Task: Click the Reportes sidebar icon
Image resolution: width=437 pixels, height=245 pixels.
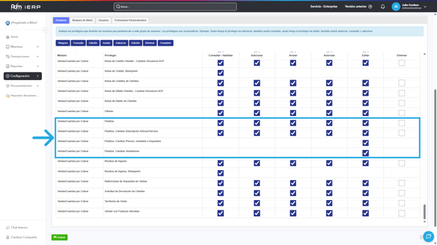Action: 8,66
